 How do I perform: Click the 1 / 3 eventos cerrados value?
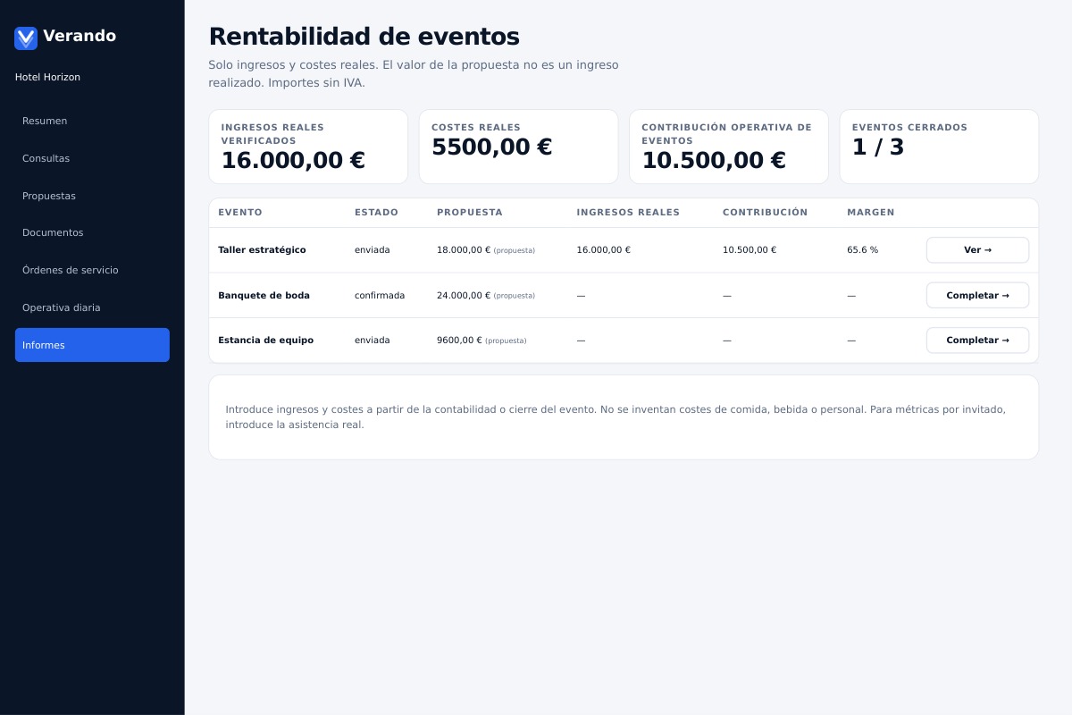click(x=878, y=147)
